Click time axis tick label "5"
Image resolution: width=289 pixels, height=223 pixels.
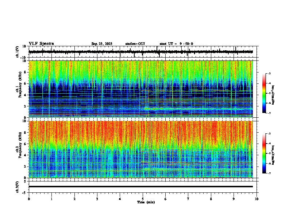(143, 199)
